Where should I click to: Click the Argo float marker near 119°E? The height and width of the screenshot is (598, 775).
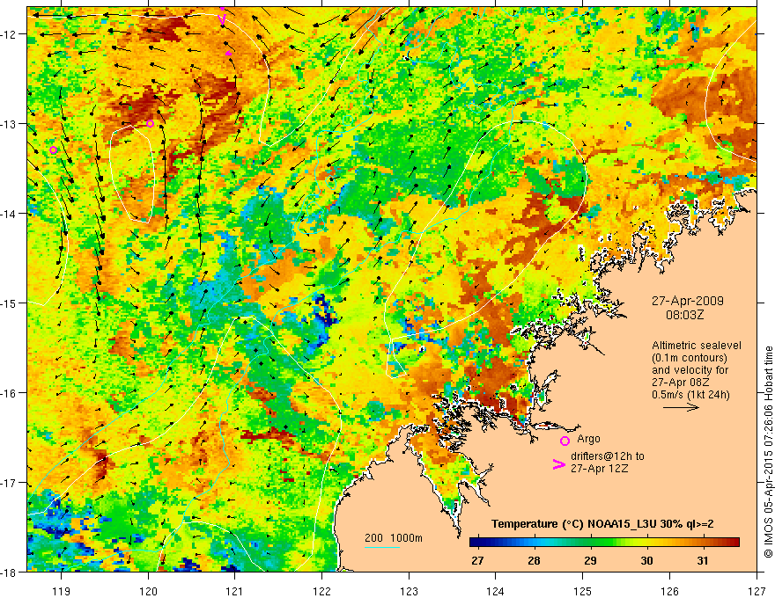54,150
